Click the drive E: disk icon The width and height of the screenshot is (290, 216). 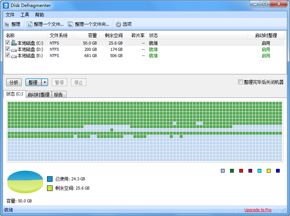14,56
